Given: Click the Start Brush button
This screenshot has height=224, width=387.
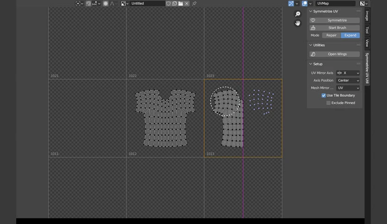Looking at the screenshot, I should 334,28.
